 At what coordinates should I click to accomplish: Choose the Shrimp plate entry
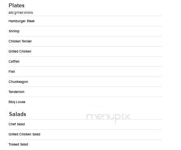pyautogui.click(x=14, y=31)
